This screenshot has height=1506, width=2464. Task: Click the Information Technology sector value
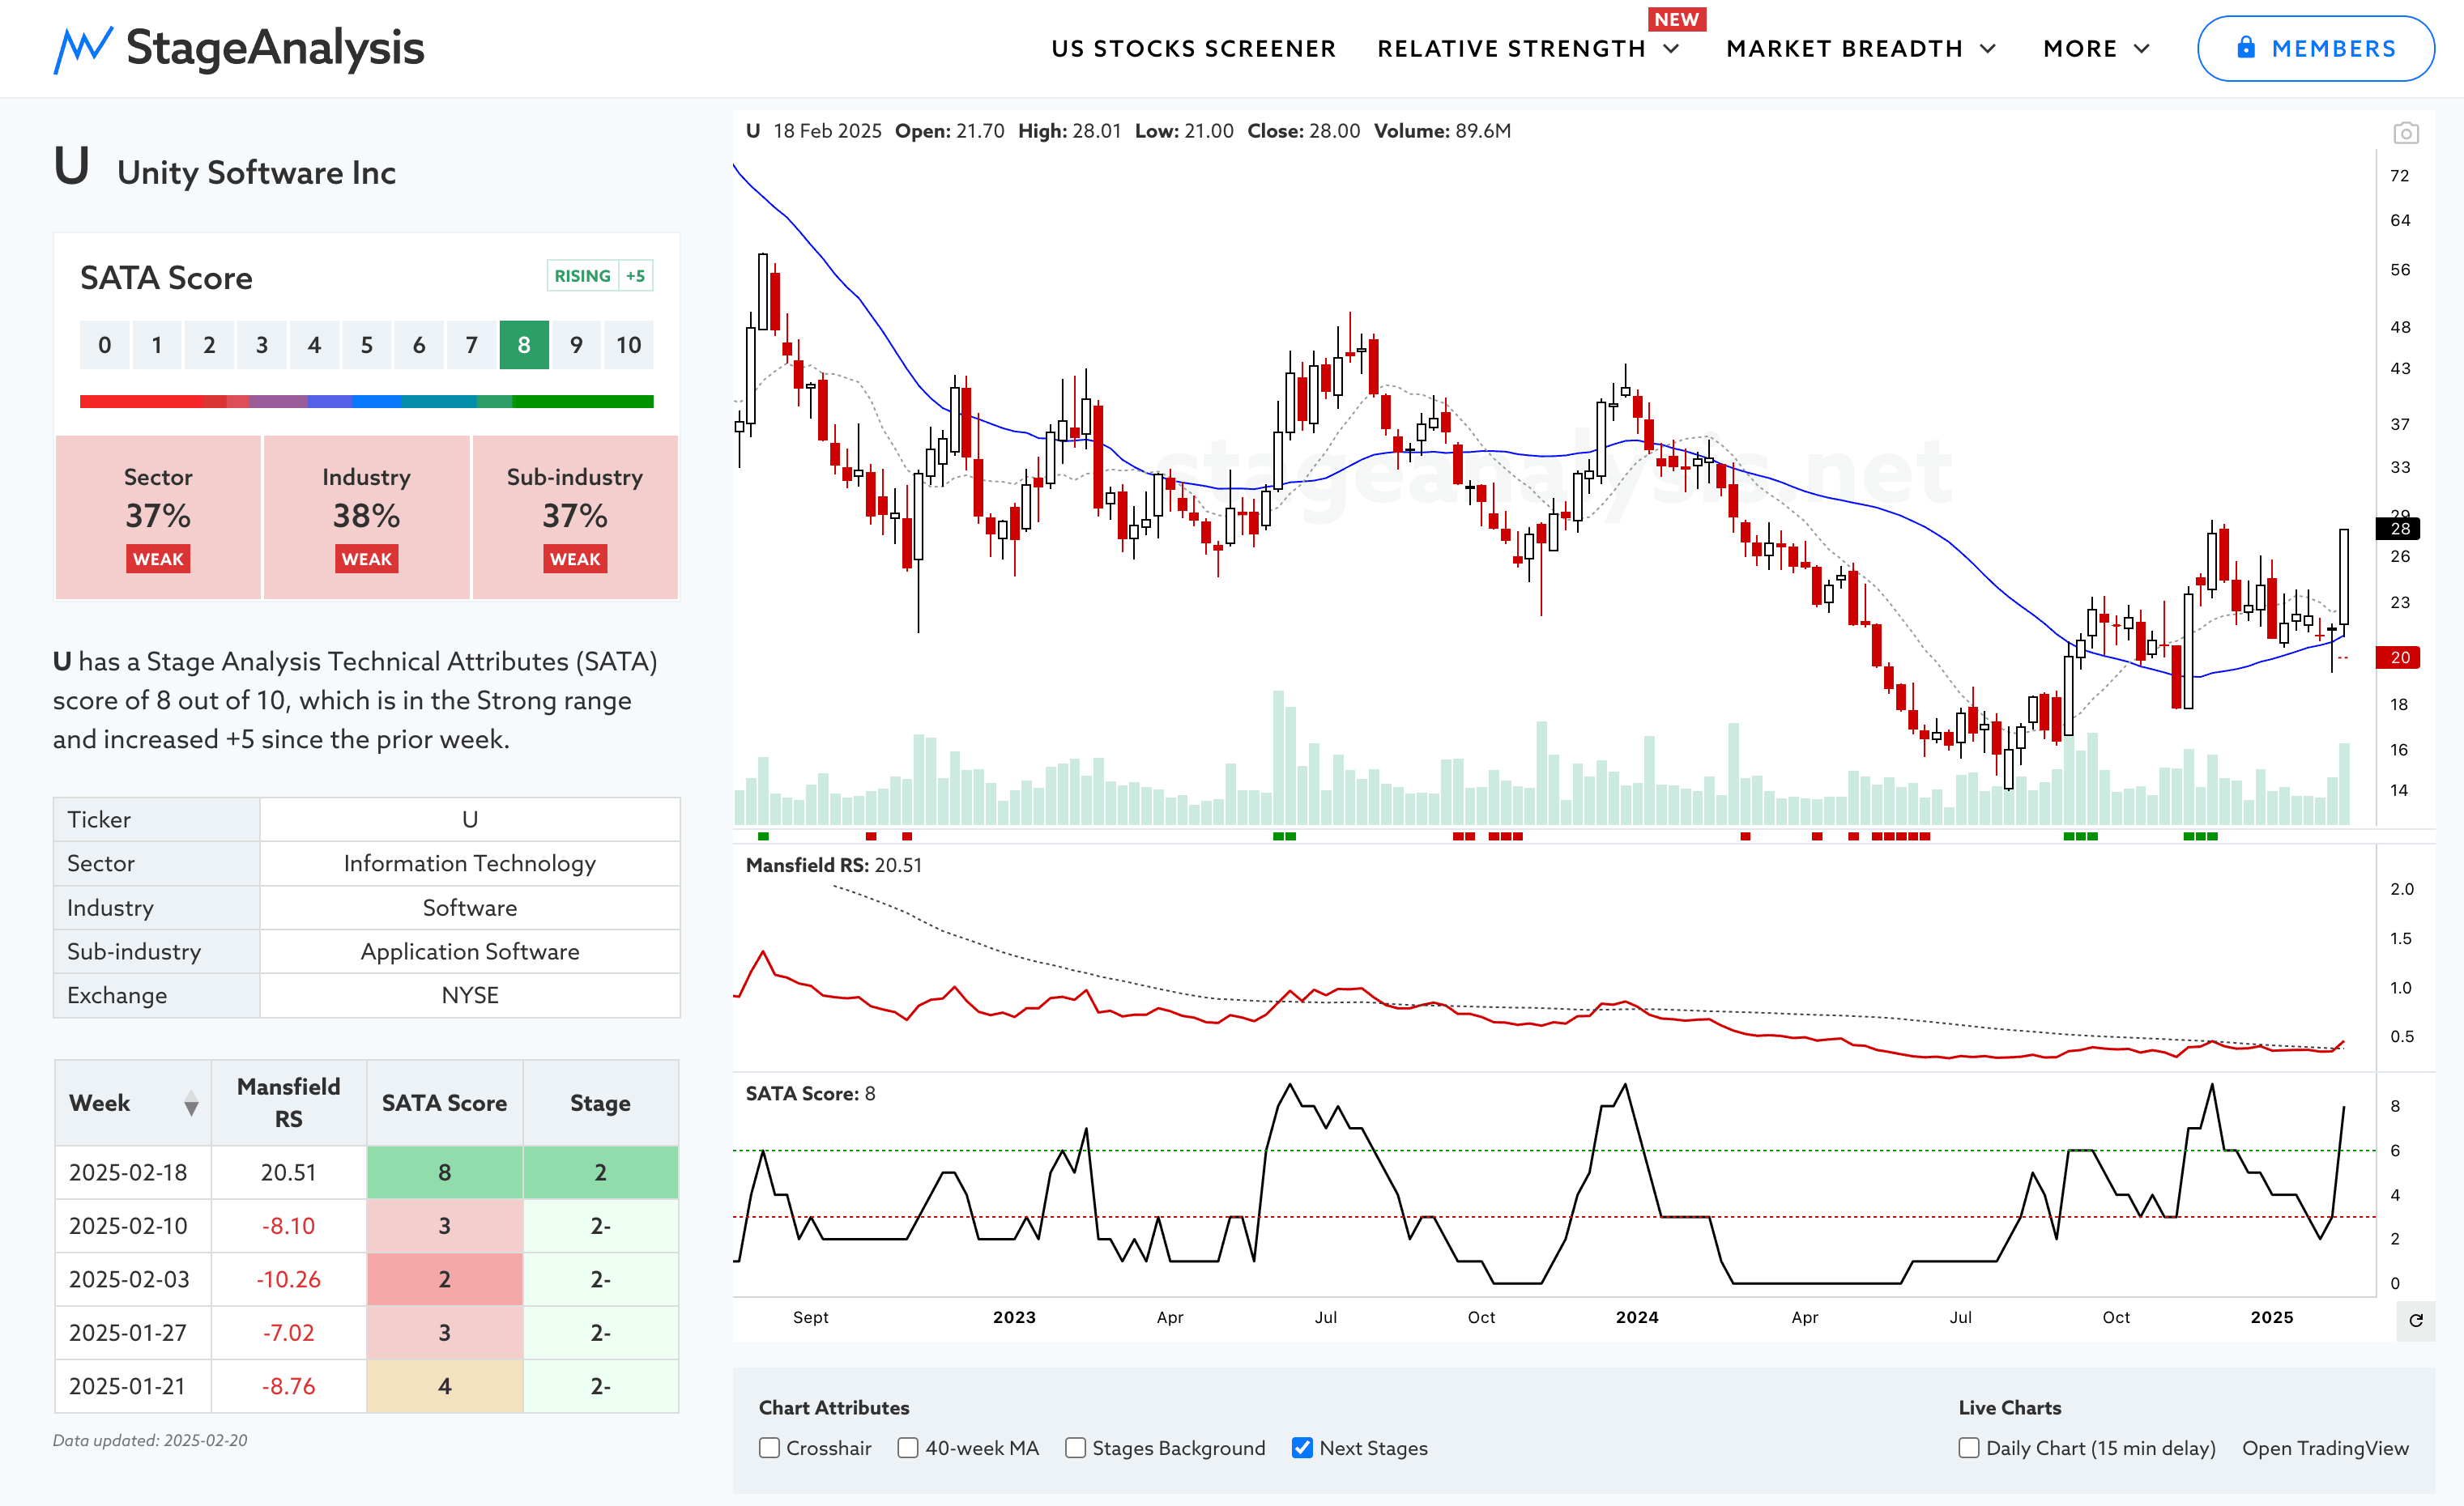tap(470, 863)
